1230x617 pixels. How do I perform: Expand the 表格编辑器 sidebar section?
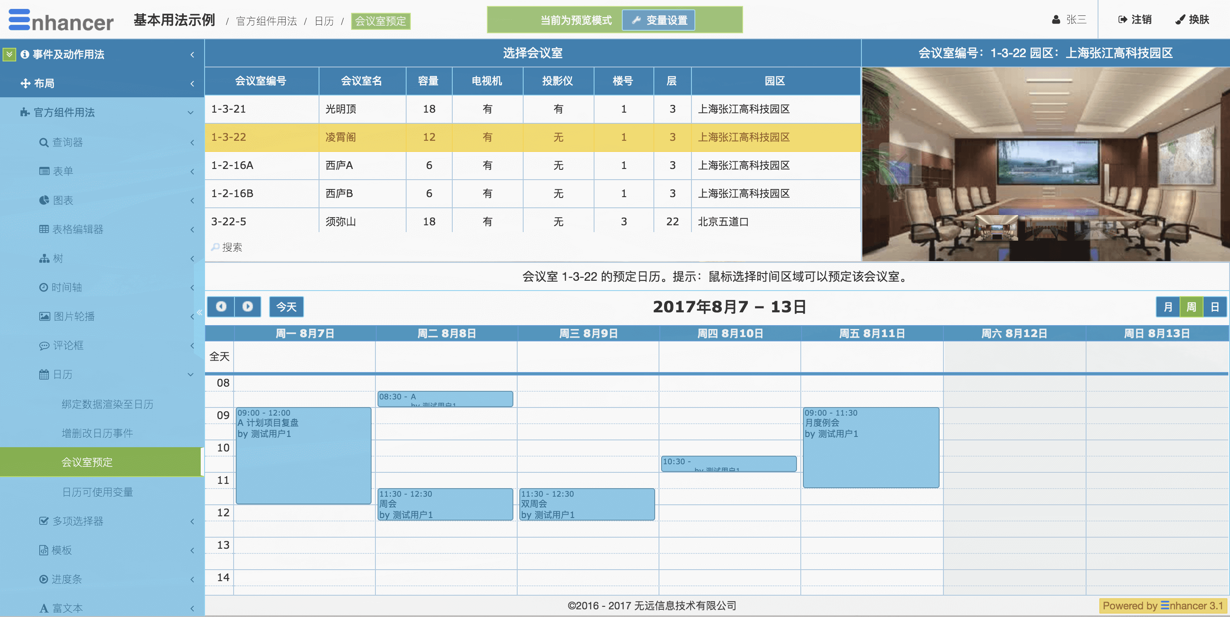coord(77,229)
